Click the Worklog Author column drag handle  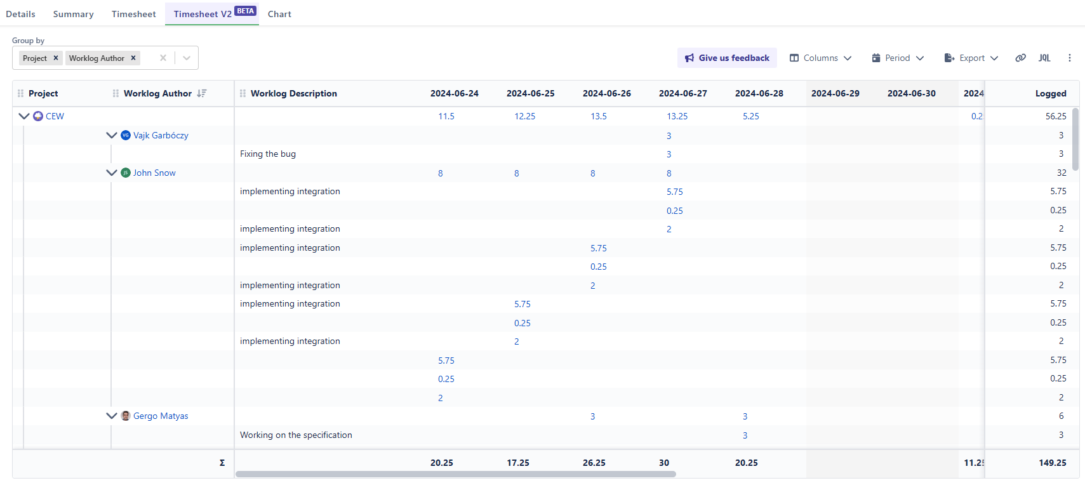[116, 93]
